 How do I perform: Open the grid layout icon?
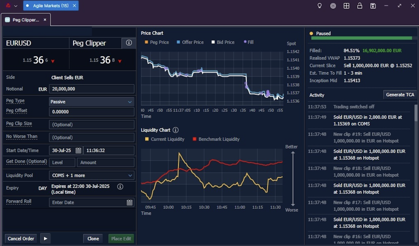tap(346, 6)
